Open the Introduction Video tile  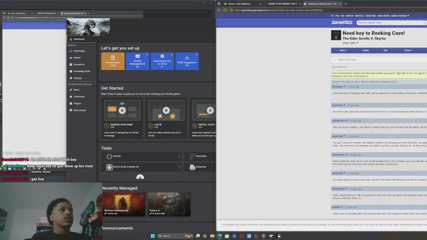tap(113, 61)
